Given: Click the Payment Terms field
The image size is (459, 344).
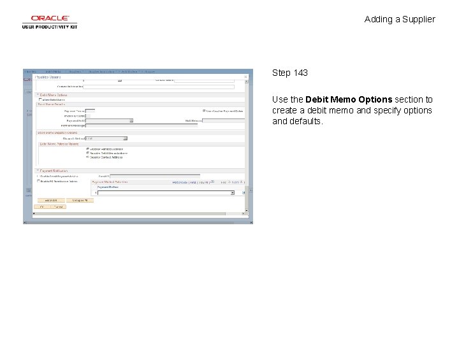Looking at the screenshot, I should coord(90,111).
